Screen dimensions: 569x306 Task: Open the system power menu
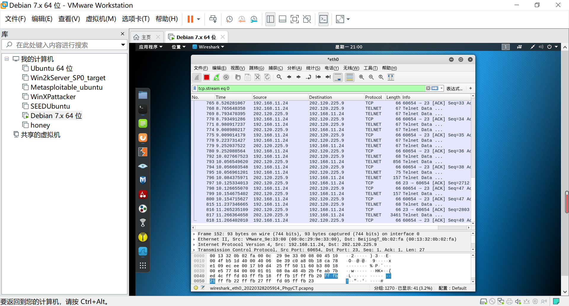[x=552, y=47]
